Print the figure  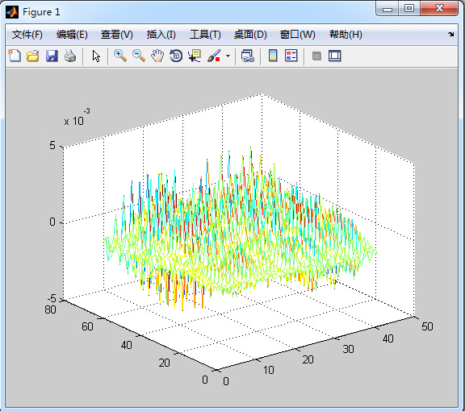coord(70,56)
